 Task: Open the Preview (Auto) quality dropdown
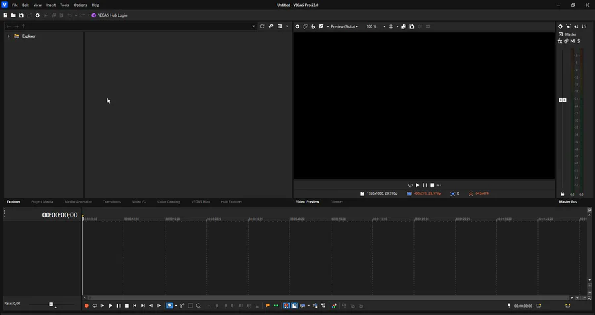[x=344, y=26]
